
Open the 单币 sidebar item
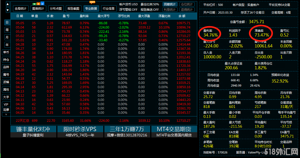6,52
